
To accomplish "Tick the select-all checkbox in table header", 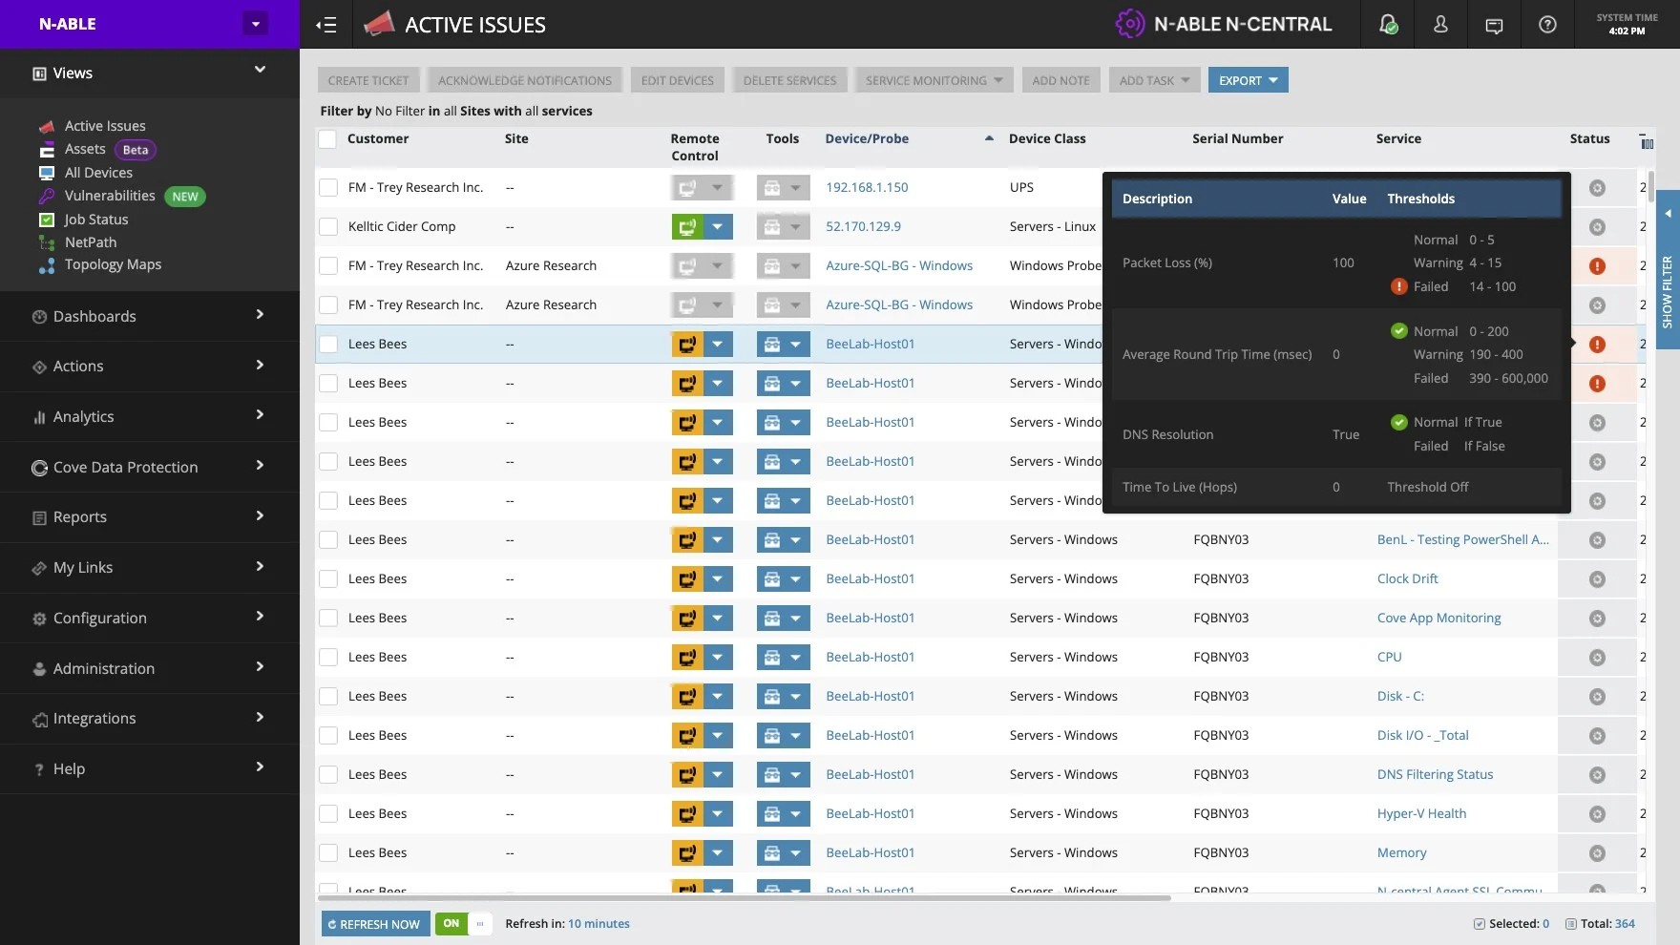I will click(x=327, y=139).
